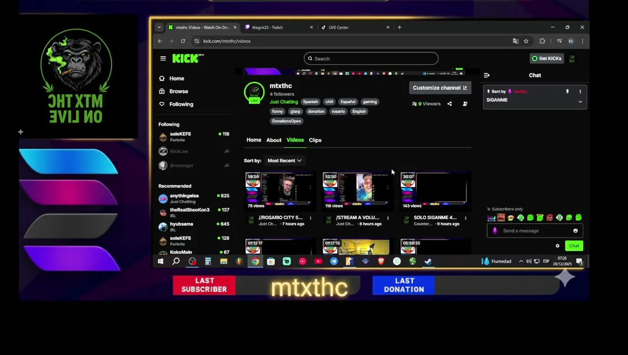Open hyubsama recommended channel
The height and width of the screenshot is (355, 628).
(194, 227)
